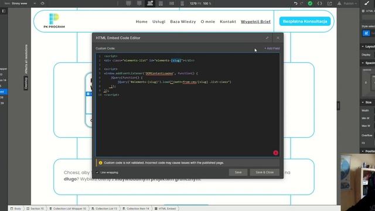
Task: Click the red record indicator in editor
Action: point(275,152)
